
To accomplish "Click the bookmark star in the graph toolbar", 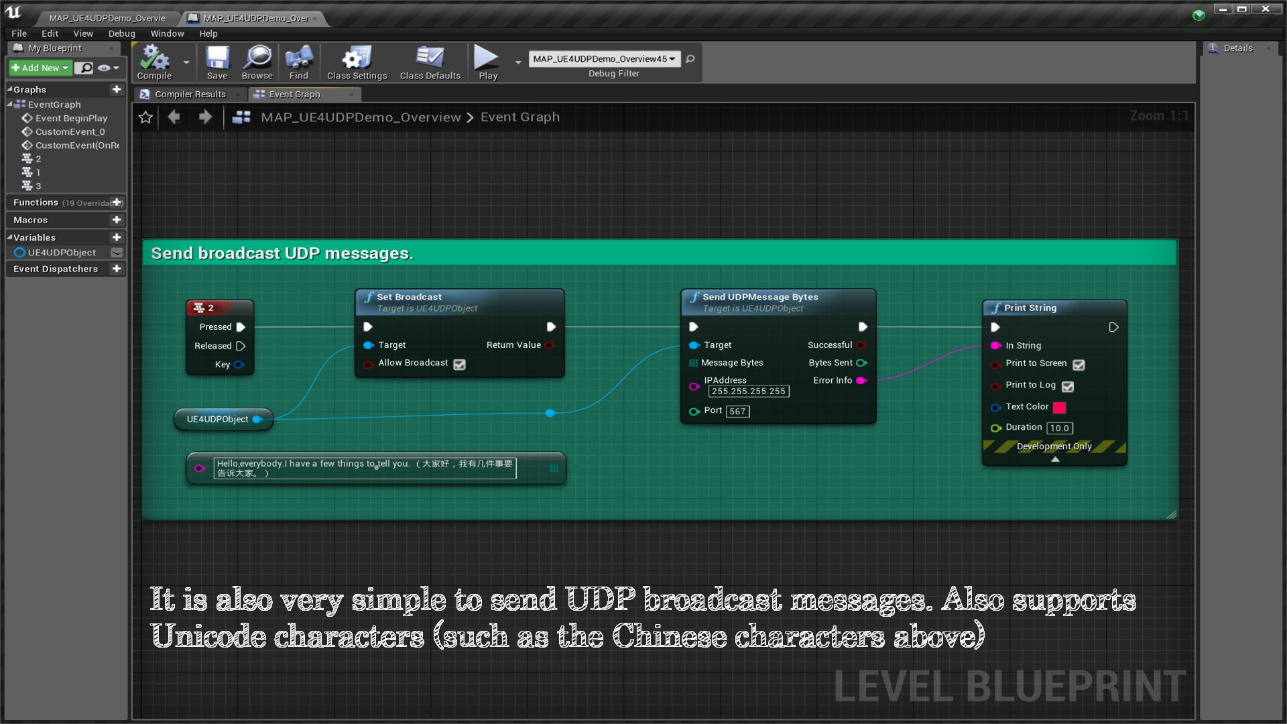I will pos(145,117).
